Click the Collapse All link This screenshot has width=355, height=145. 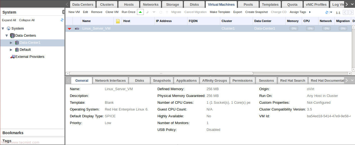point(27,20)
